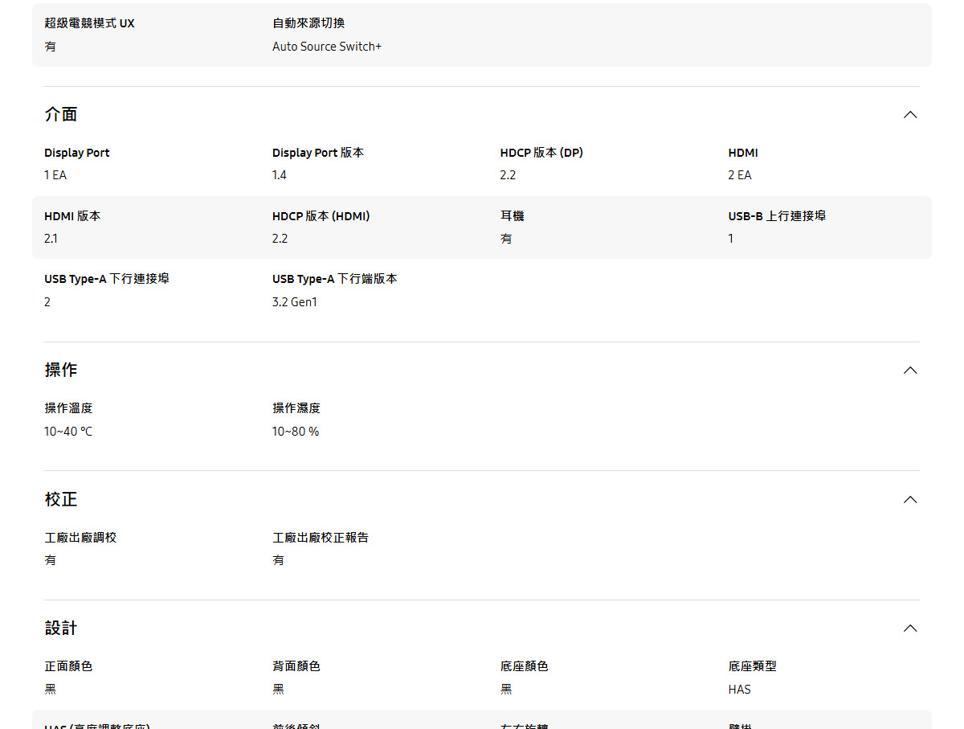The height and width of the screenshot is (729, 964).
Task: Collapse the 設計 section chevron
Action: (x=909, y=629)
